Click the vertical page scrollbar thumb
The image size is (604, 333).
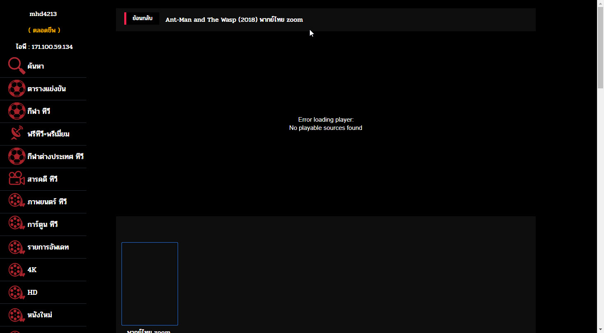600,48
